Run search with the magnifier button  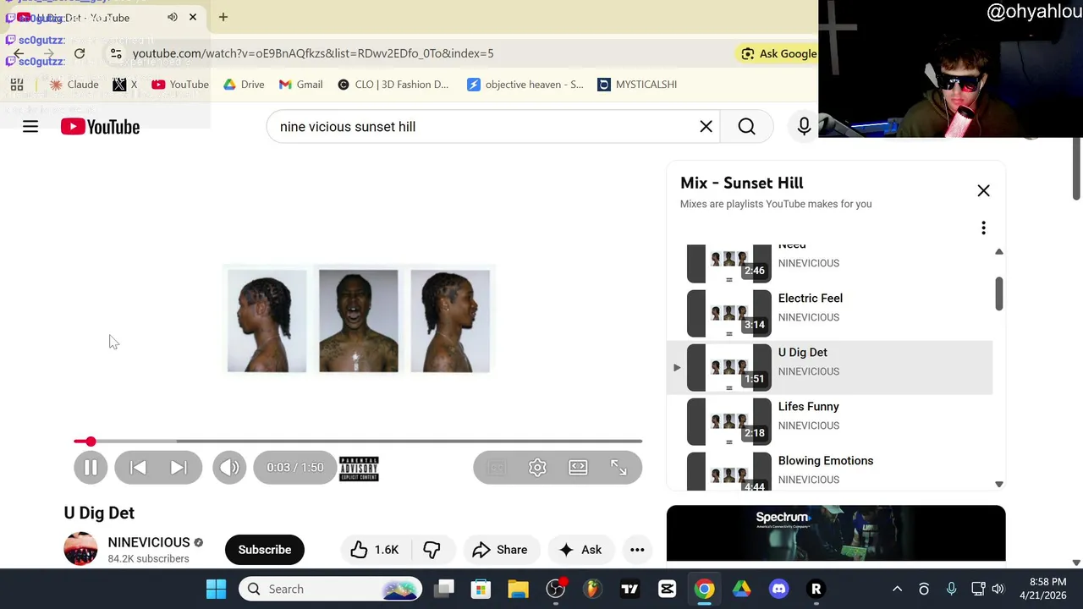(746, 127)
